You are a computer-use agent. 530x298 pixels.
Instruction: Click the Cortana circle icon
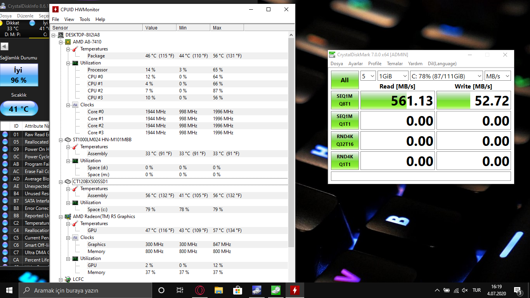click(161, 290)
